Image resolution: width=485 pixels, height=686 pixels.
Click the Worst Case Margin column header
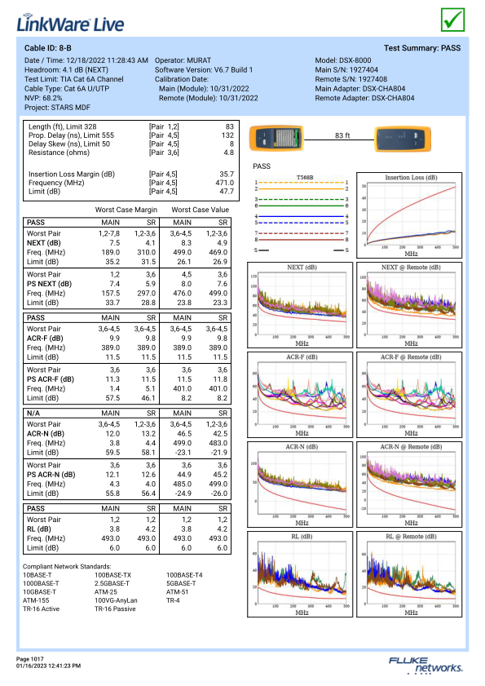point(126,210)
